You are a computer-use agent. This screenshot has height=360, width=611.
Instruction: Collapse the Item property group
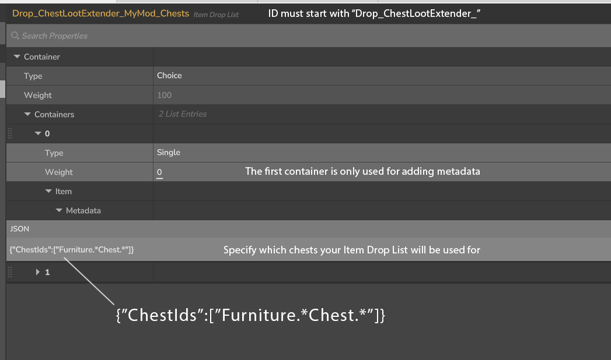click(48, 192)
